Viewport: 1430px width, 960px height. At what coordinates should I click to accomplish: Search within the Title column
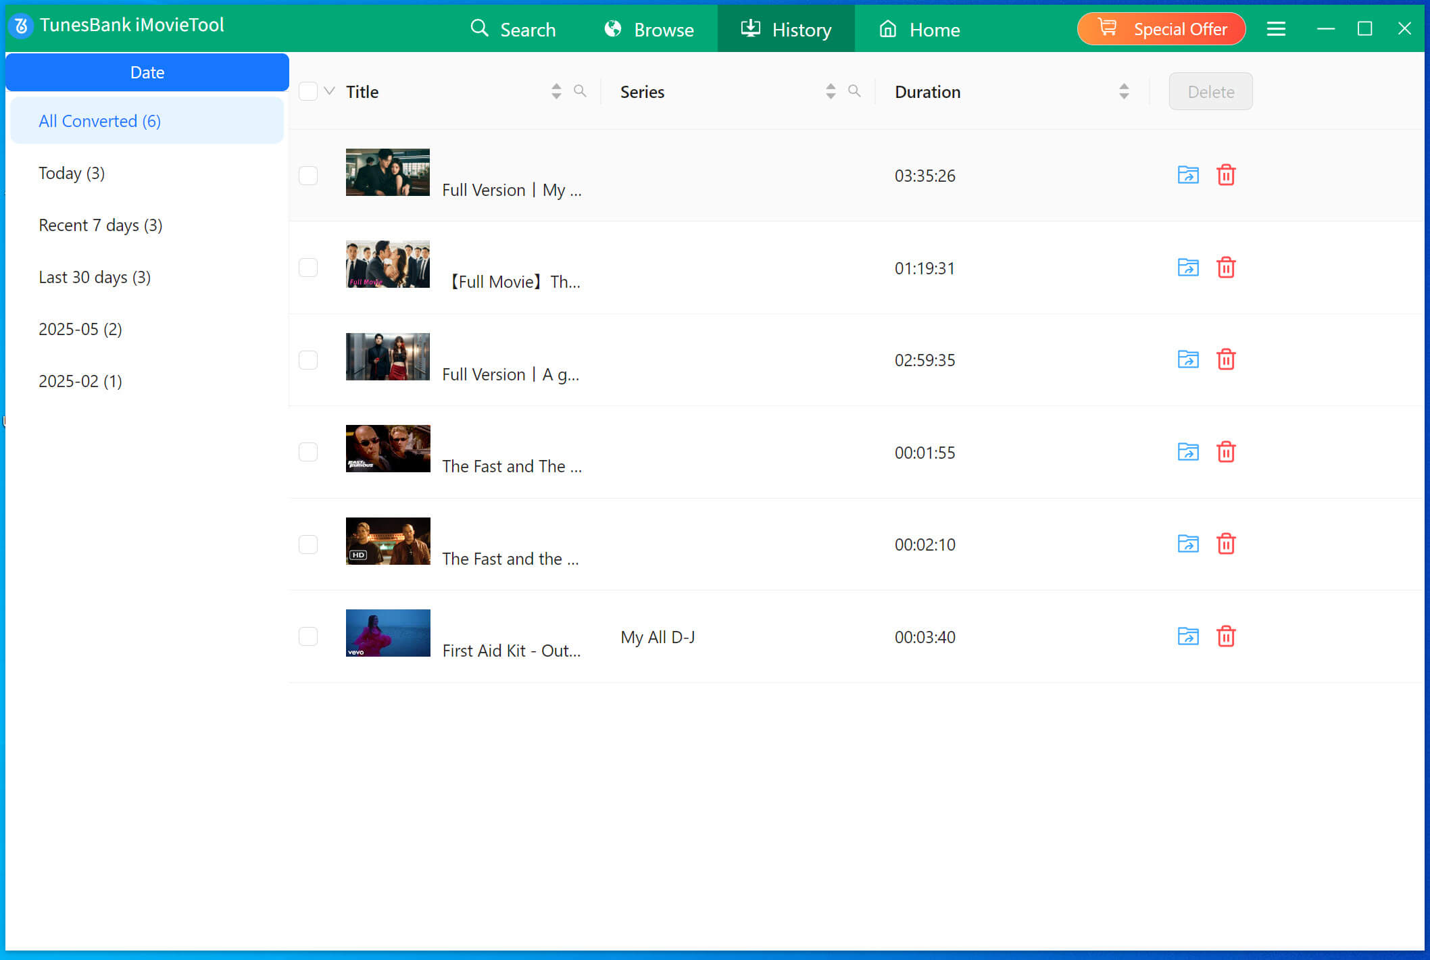coord(580,91)
